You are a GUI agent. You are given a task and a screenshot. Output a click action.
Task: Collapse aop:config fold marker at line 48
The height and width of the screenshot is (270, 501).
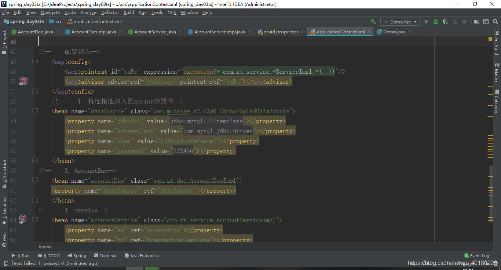click(35, 62)
